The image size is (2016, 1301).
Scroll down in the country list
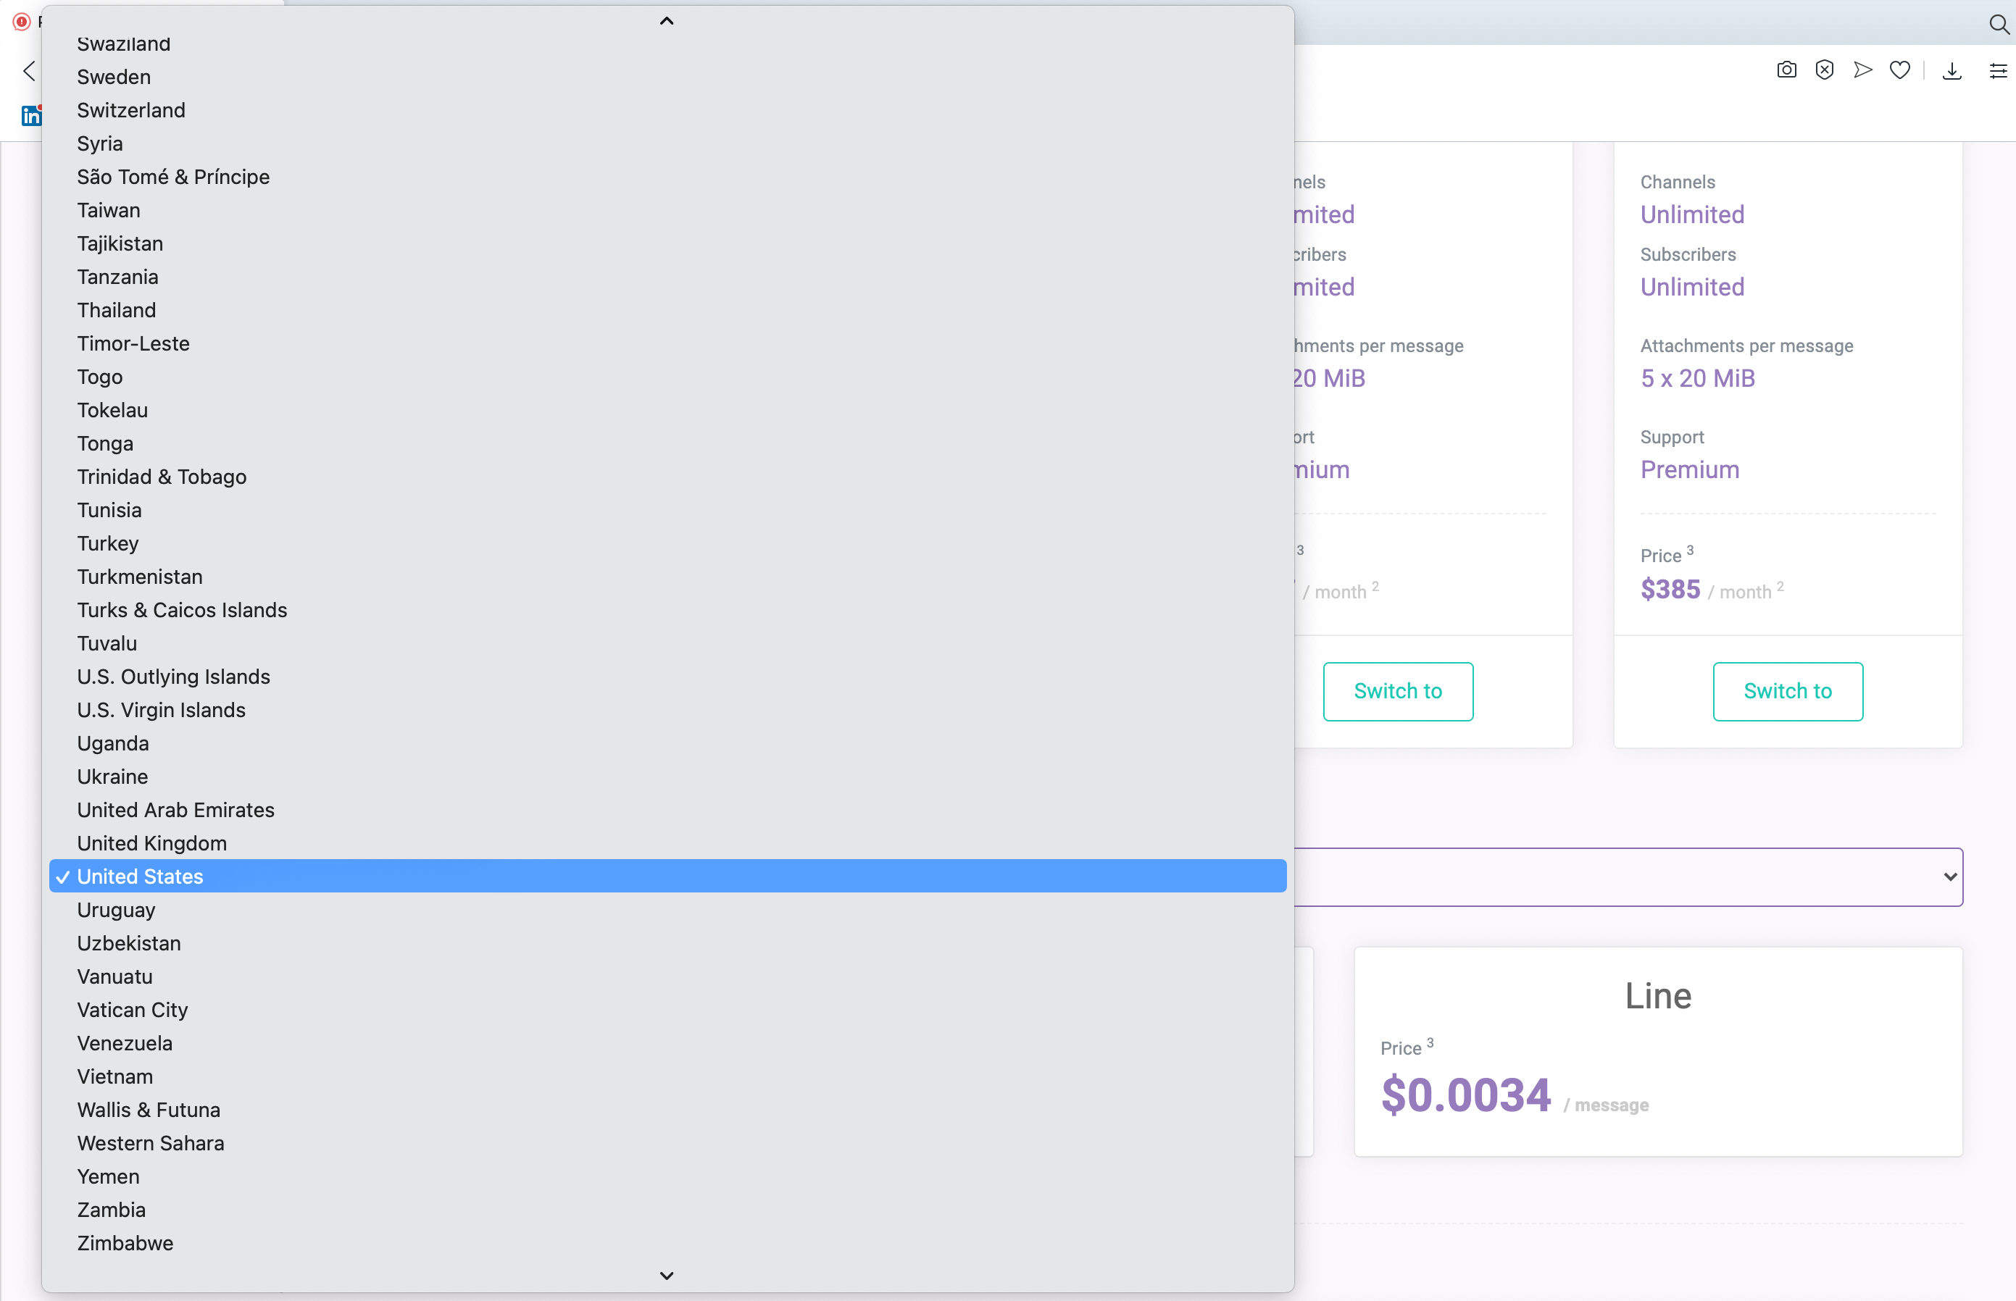click(667, 1275)
